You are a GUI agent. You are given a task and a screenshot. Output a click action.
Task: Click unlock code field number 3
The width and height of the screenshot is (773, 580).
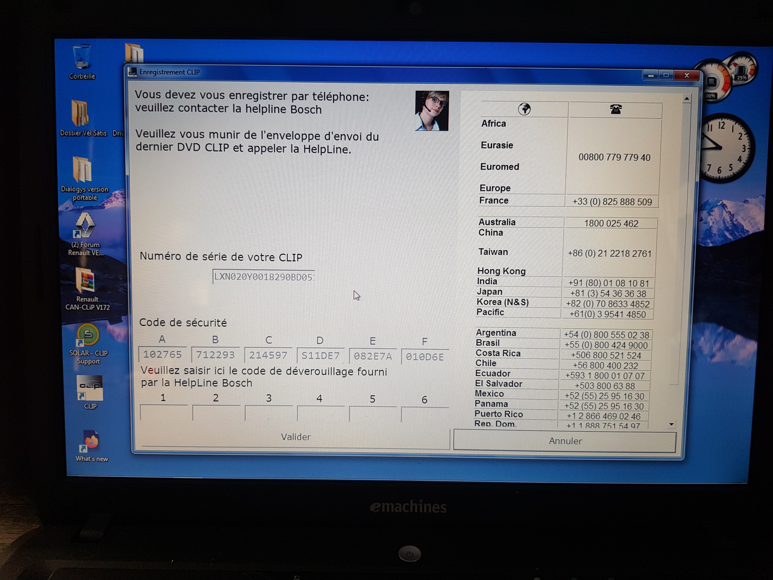point(268,414)
